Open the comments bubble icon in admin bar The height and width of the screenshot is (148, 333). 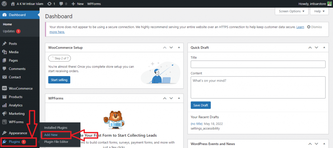(61, 4)
